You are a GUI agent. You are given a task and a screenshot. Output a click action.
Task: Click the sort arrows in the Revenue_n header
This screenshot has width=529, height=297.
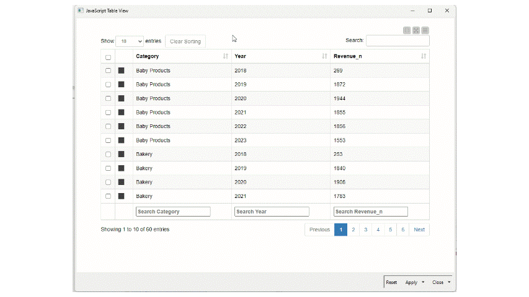point(423,56)
